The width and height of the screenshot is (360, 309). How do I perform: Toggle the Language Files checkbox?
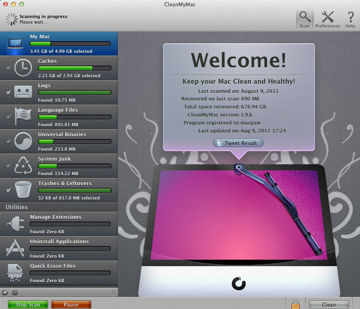pyautogui.click(x=8, y=117)
